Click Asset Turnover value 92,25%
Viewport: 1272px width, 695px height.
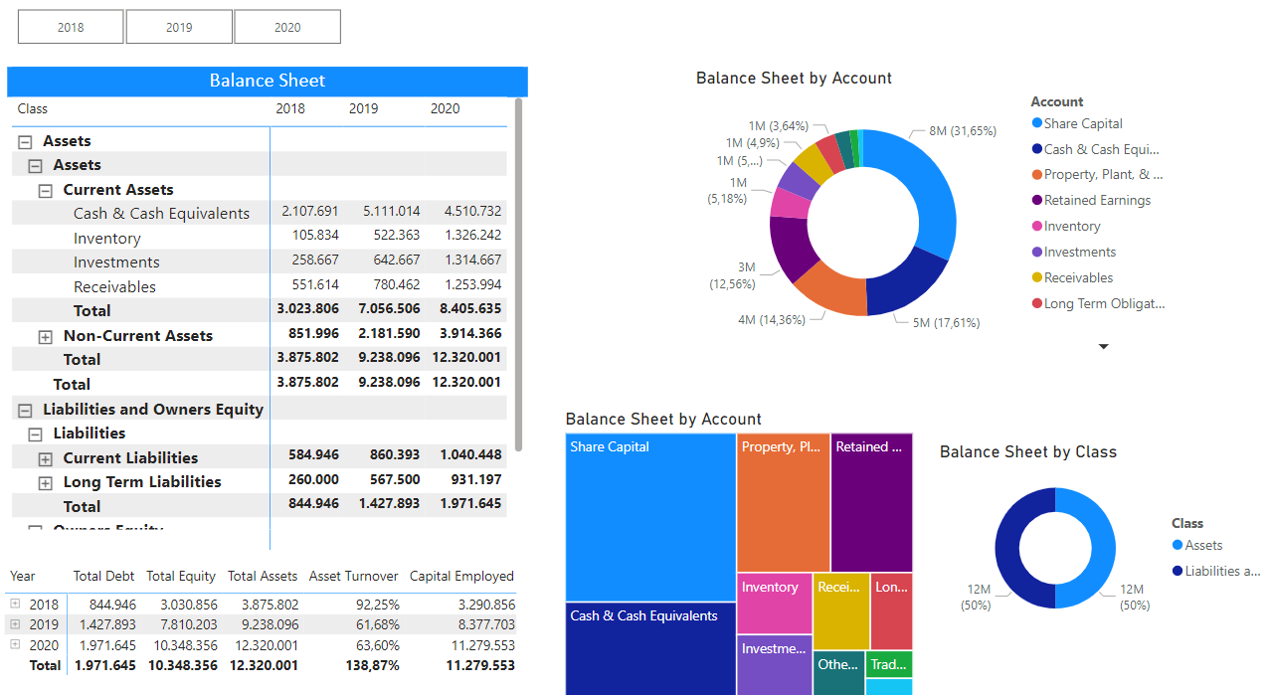[x=377, y=605]
